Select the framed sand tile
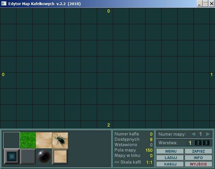Image resolution: width=215 pixels, height=169 pixels. tap(60, 156)
